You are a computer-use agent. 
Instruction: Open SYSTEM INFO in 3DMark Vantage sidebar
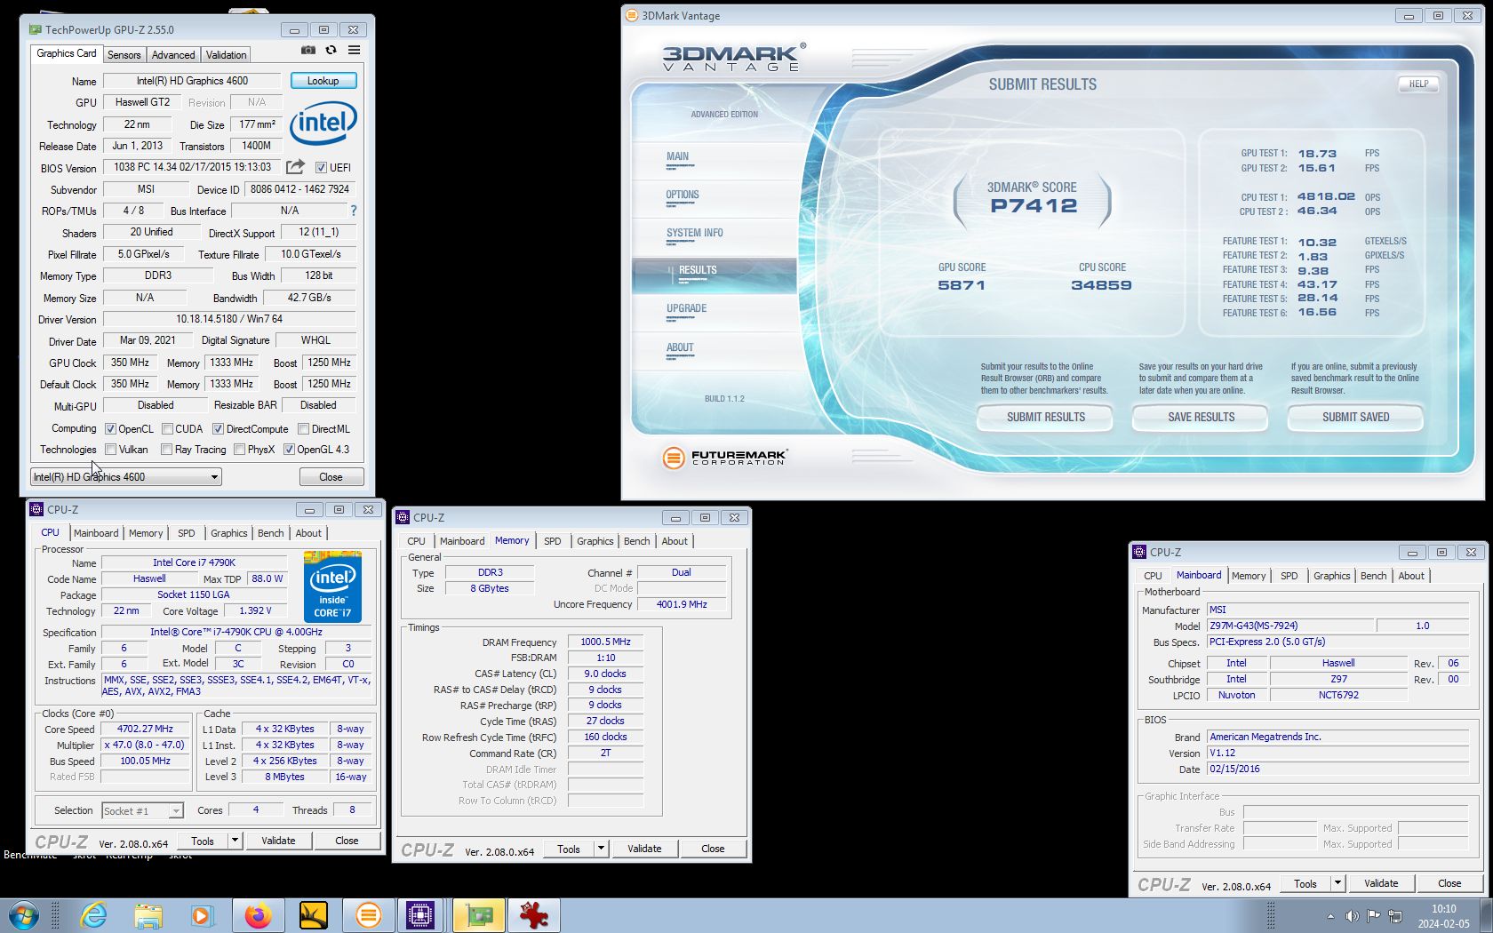point(694,233)
